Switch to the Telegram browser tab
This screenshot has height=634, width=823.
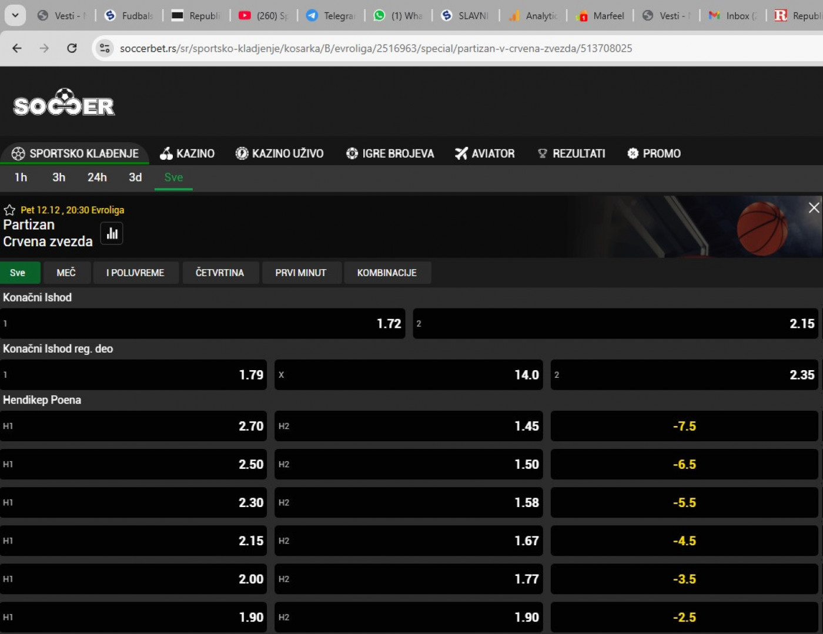(331, 16)
